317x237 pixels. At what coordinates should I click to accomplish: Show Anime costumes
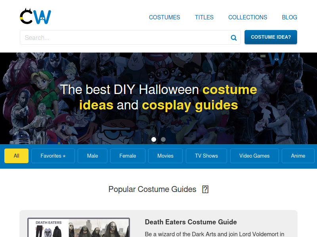298,156
